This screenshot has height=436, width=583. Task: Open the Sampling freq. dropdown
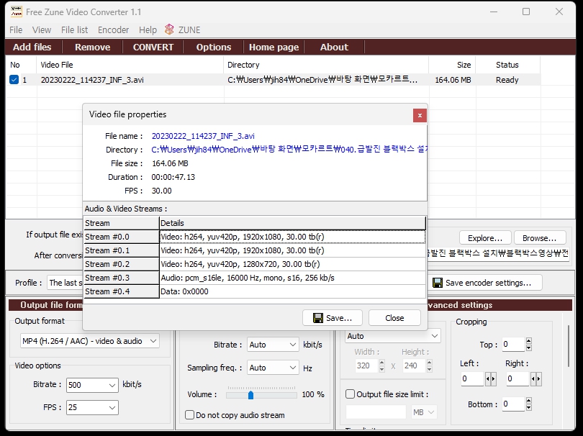tap(273, 368)
